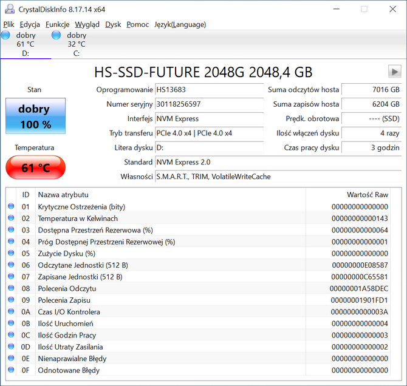Click the red 61 °C temperature button
This screenshot has height=386, width=407.
click(x=36, y=168)
